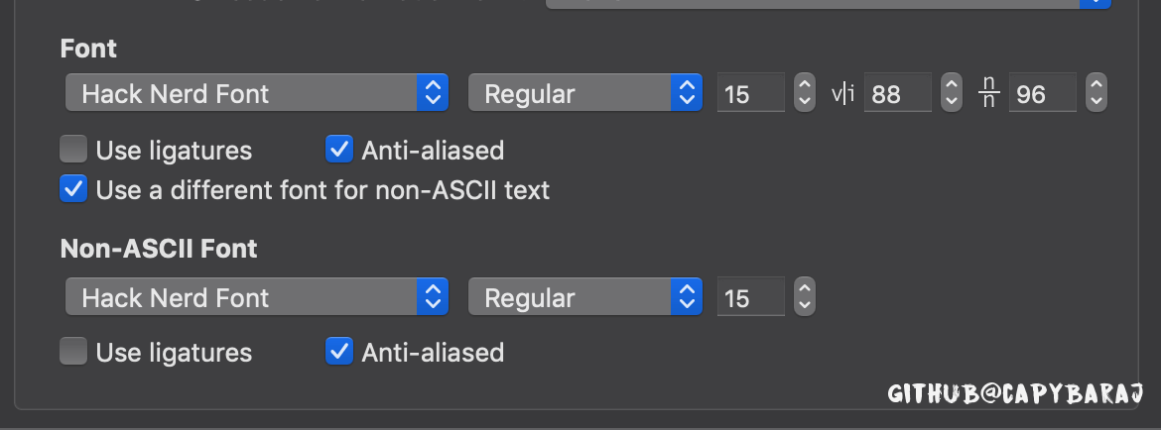Click the horizontal character spacing stepper
Screen dimensions: 1161x430
coord(951,93)
